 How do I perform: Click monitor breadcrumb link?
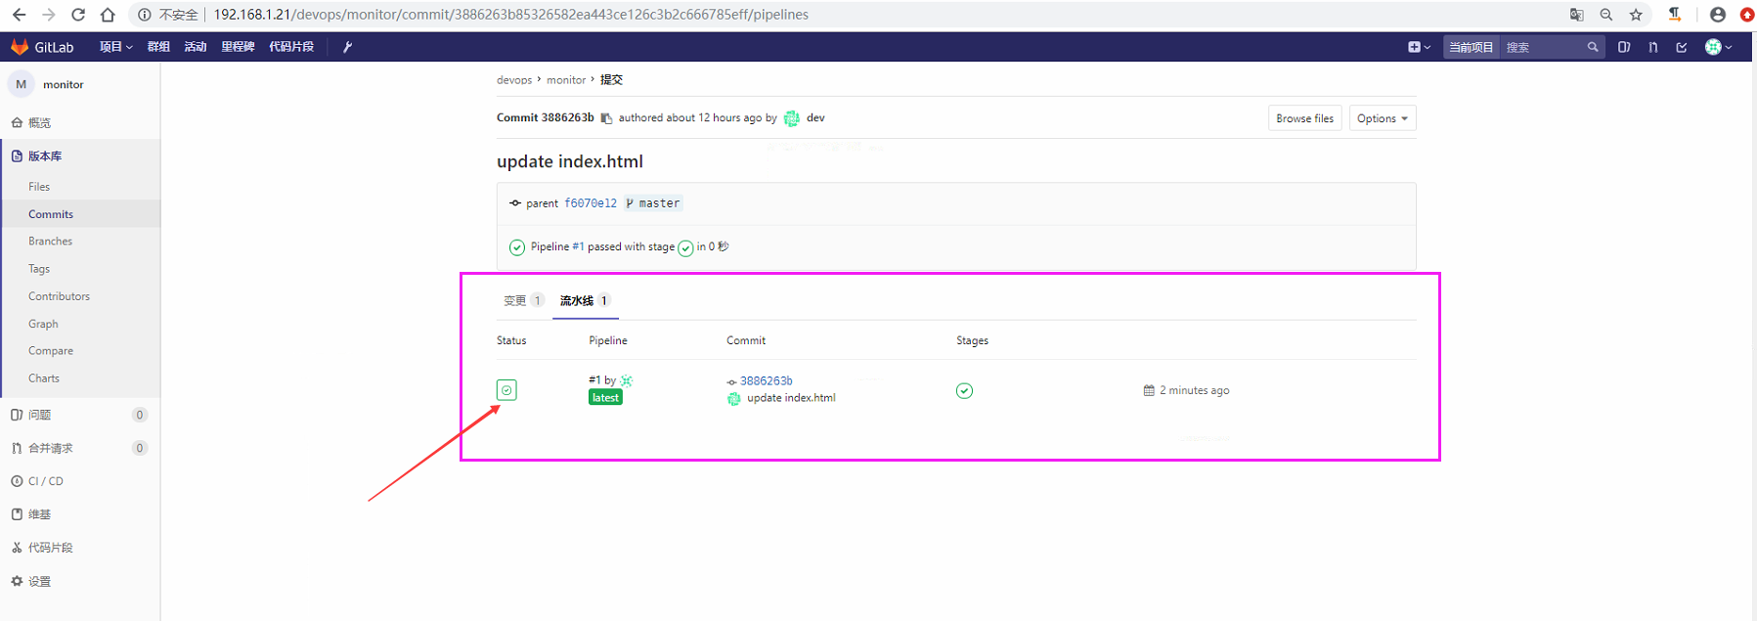click(566, 80)
